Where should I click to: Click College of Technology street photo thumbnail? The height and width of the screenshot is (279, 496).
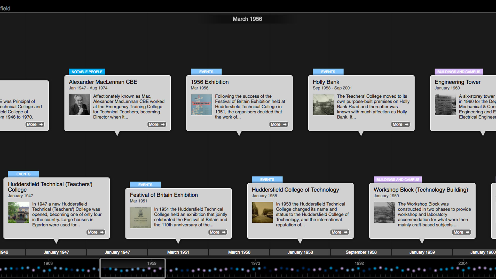pyautogui.click(x=262, y=212)
